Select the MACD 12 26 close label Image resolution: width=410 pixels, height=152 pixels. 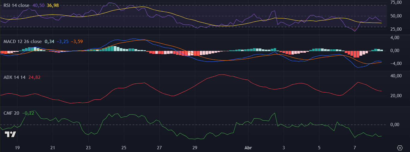23,41
